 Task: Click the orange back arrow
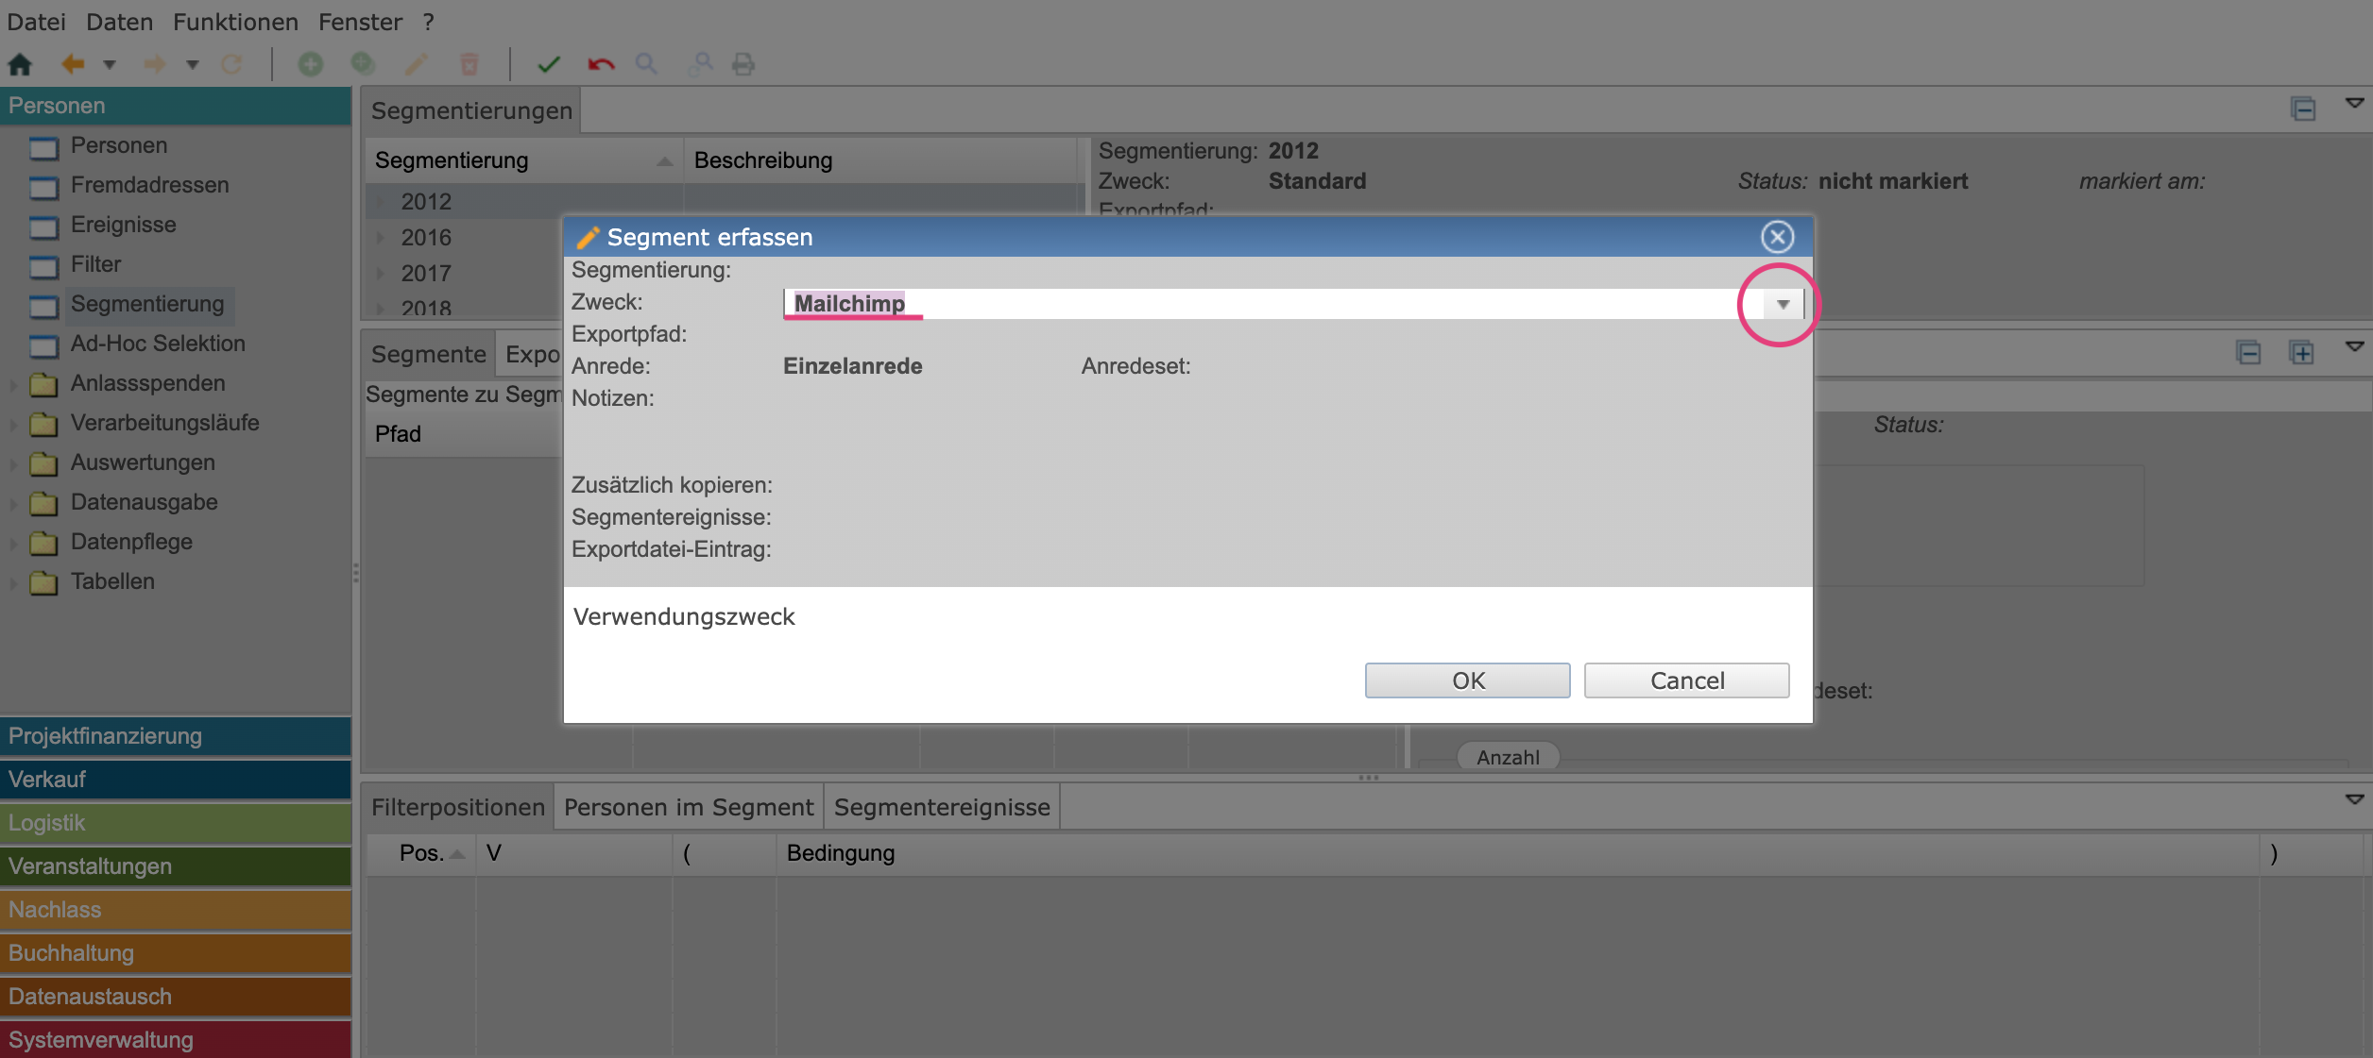tap(73, 64)
